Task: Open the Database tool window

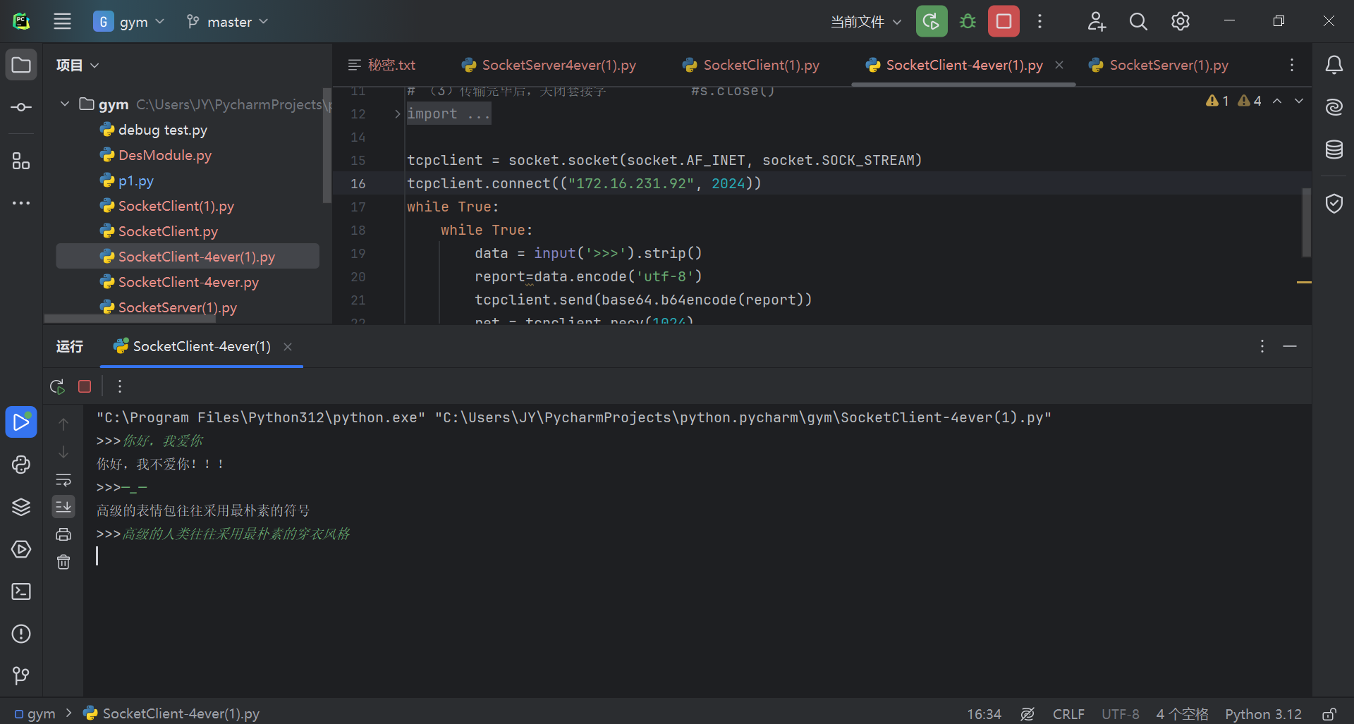Action: pos(1334,149)
